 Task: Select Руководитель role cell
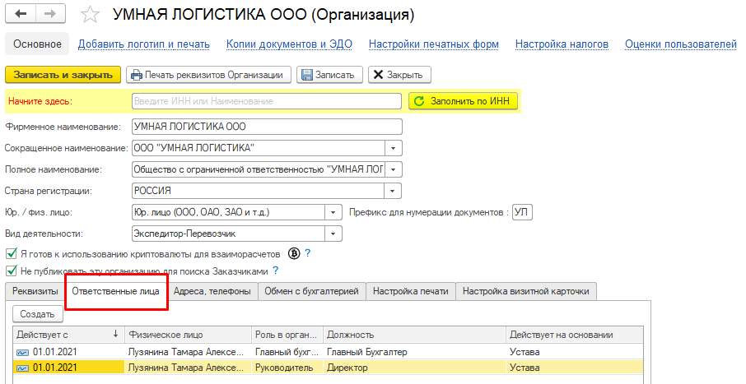287,368
